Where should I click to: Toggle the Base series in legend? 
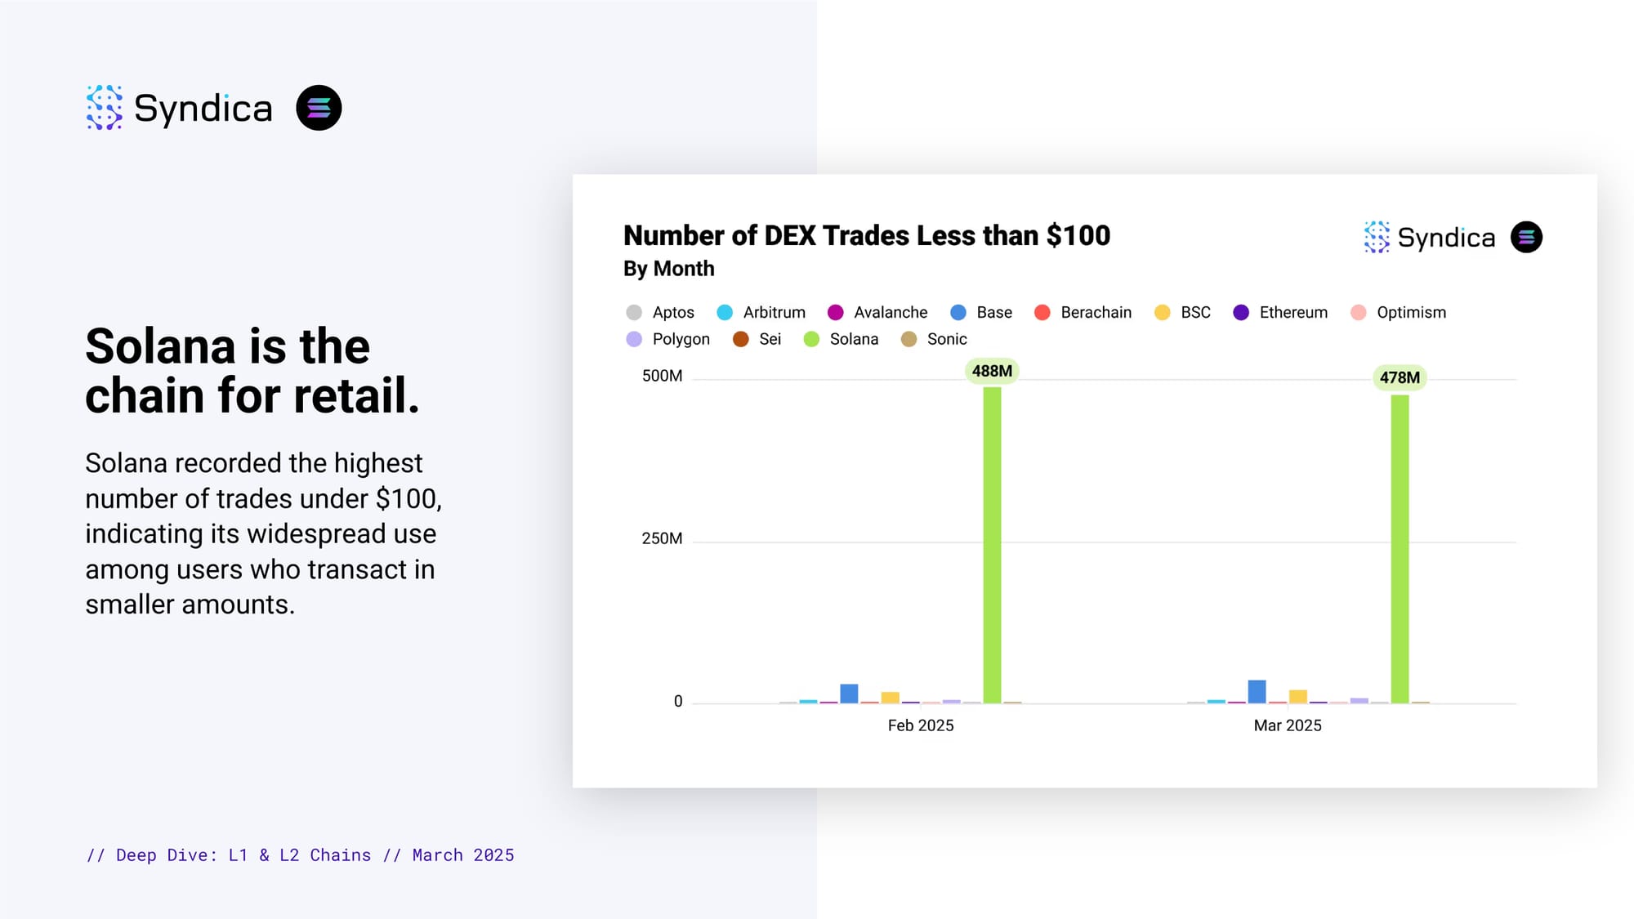pos(981,312)
